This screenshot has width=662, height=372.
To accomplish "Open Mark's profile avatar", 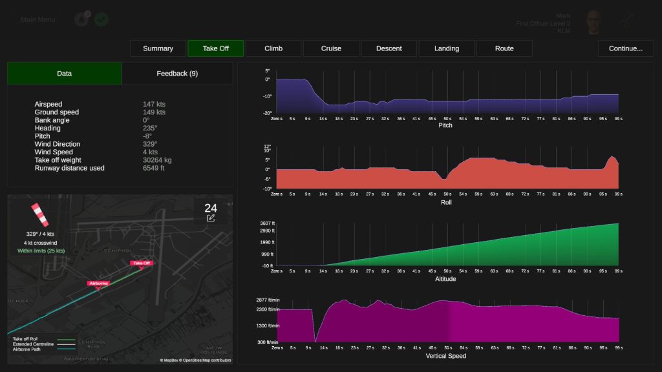I will [594, 22].
